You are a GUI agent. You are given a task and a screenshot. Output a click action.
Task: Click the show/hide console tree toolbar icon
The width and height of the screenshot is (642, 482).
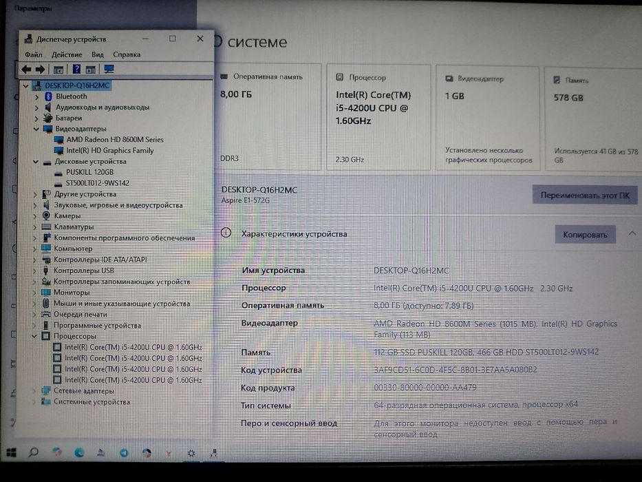click(58, 70)
